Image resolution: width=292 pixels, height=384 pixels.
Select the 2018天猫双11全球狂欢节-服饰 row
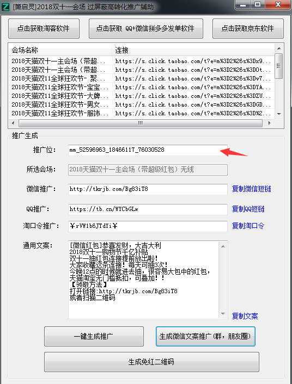[x=141, y=113]
